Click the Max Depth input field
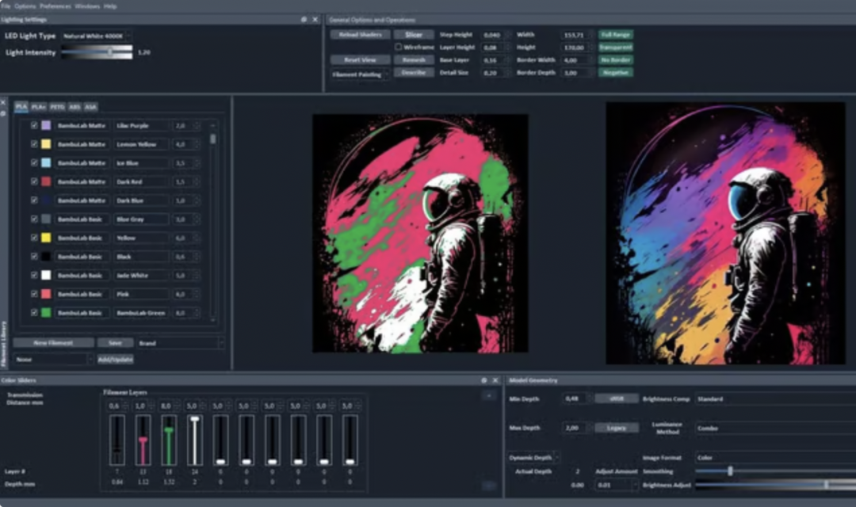 [575, 428]
